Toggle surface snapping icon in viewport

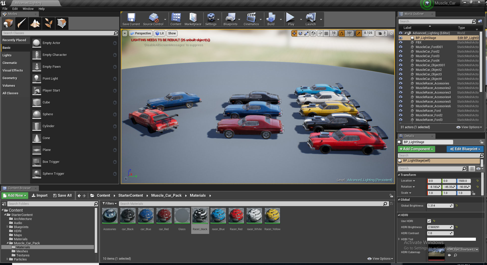(x=320, y=33)
